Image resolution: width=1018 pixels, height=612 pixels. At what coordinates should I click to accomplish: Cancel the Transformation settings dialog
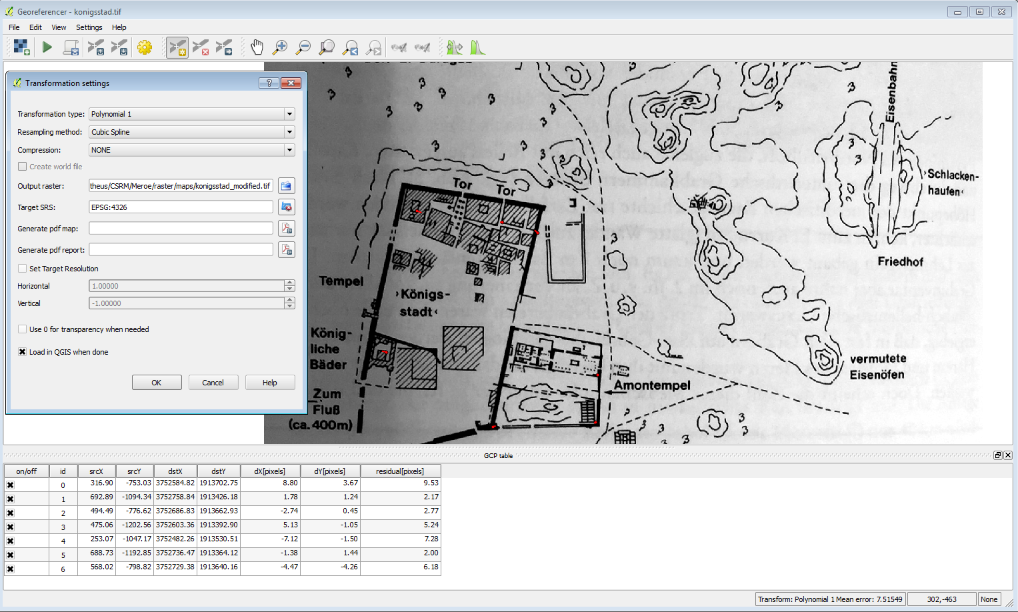[213, 383]
